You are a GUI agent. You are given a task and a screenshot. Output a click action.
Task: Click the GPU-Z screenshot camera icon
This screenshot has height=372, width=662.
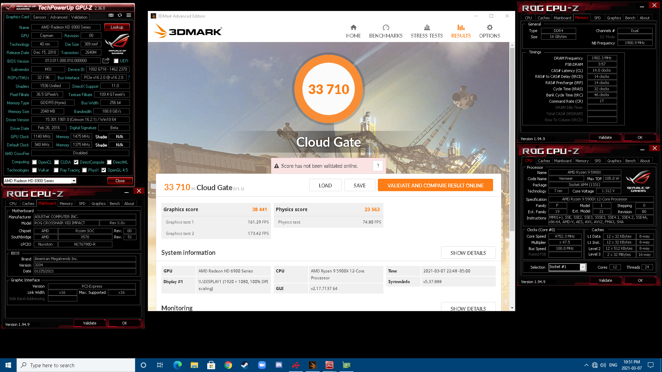click(111, 15)
